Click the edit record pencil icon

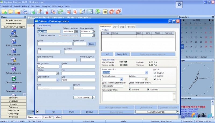point(39,12)
